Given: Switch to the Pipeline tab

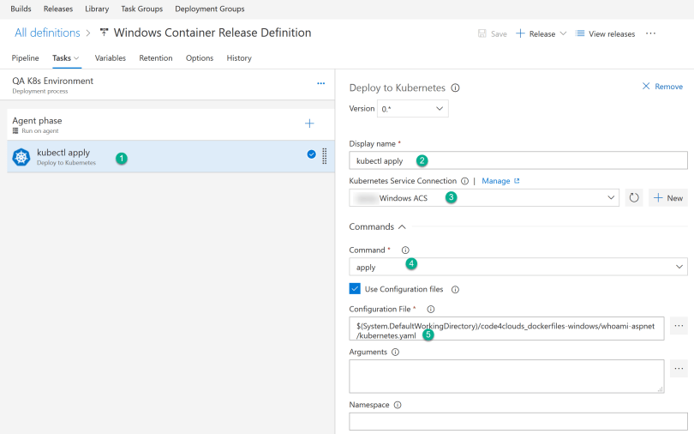Looking at the screenshot, I should [x=25, y=58].
